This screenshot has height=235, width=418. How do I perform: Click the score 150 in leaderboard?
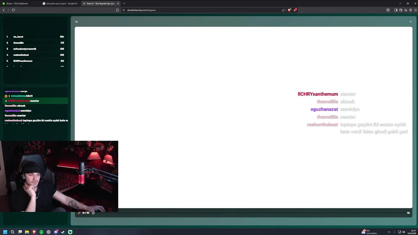(62, 61)
